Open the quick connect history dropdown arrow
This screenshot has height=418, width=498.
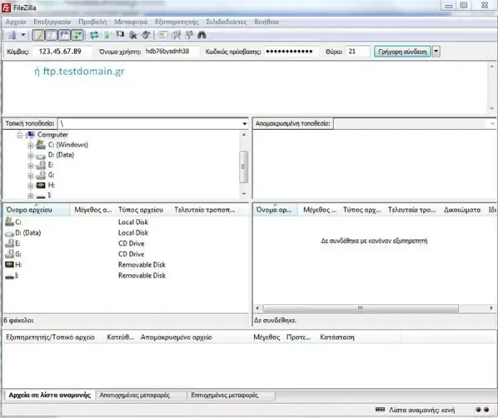coord(436,51)
